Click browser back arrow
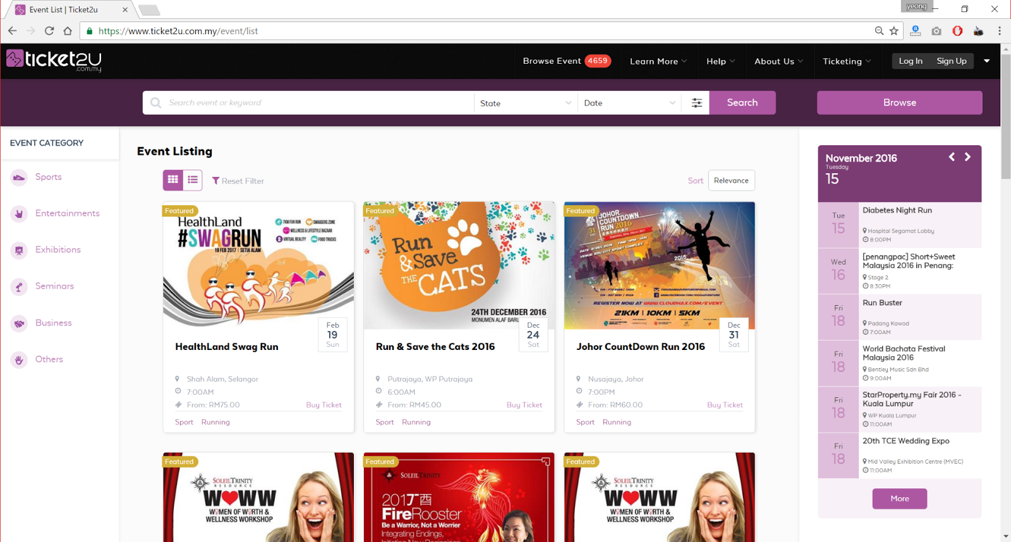 13,31
